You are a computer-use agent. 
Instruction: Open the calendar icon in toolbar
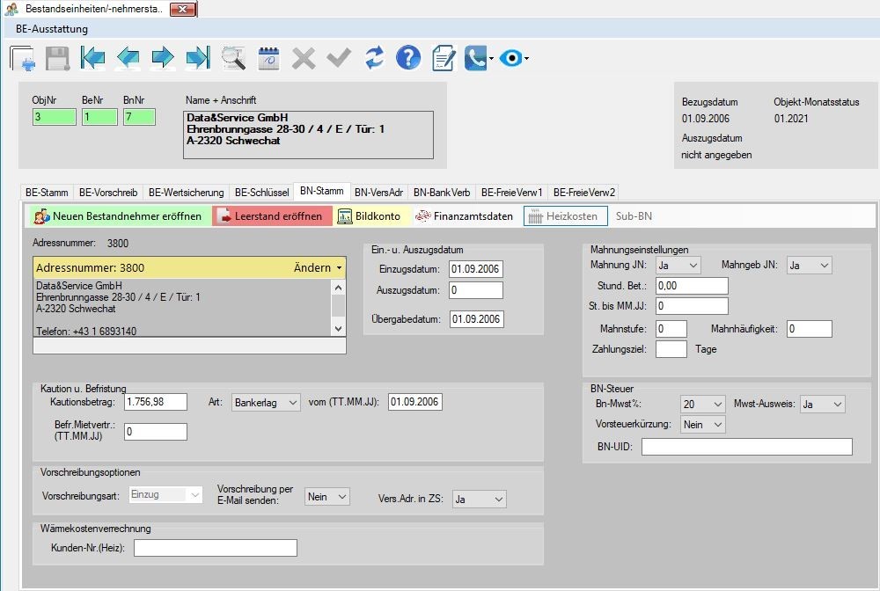[x=268, y=59]
